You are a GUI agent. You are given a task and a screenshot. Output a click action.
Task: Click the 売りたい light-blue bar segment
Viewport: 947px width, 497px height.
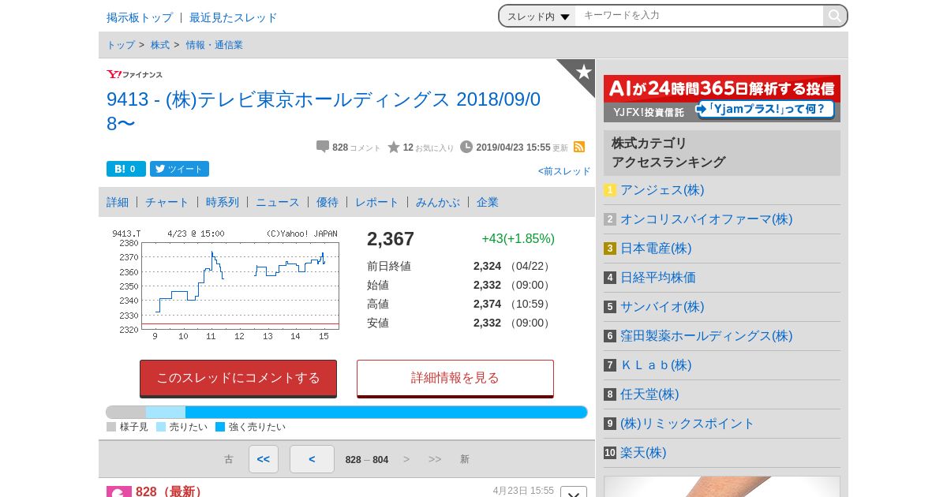click(166, 413)
